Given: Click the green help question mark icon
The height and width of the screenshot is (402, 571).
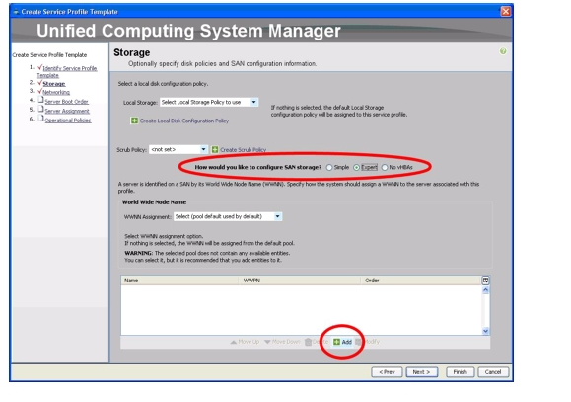Looking at the screenshot, I should [503, 51].
